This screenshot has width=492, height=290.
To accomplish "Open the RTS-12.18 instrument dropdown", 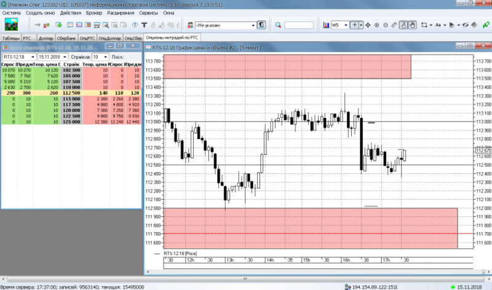I will [x=33, y=57].
